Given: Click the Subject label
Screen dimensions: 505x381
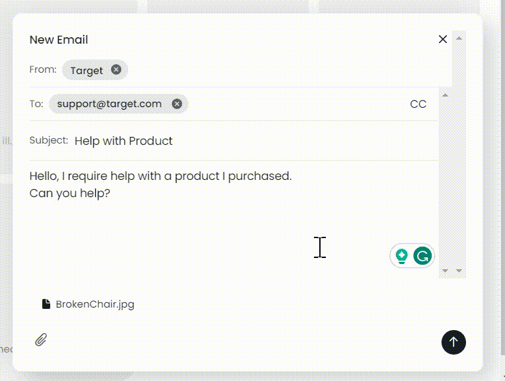Looking at the screenshot, I should tap(49, 140).
